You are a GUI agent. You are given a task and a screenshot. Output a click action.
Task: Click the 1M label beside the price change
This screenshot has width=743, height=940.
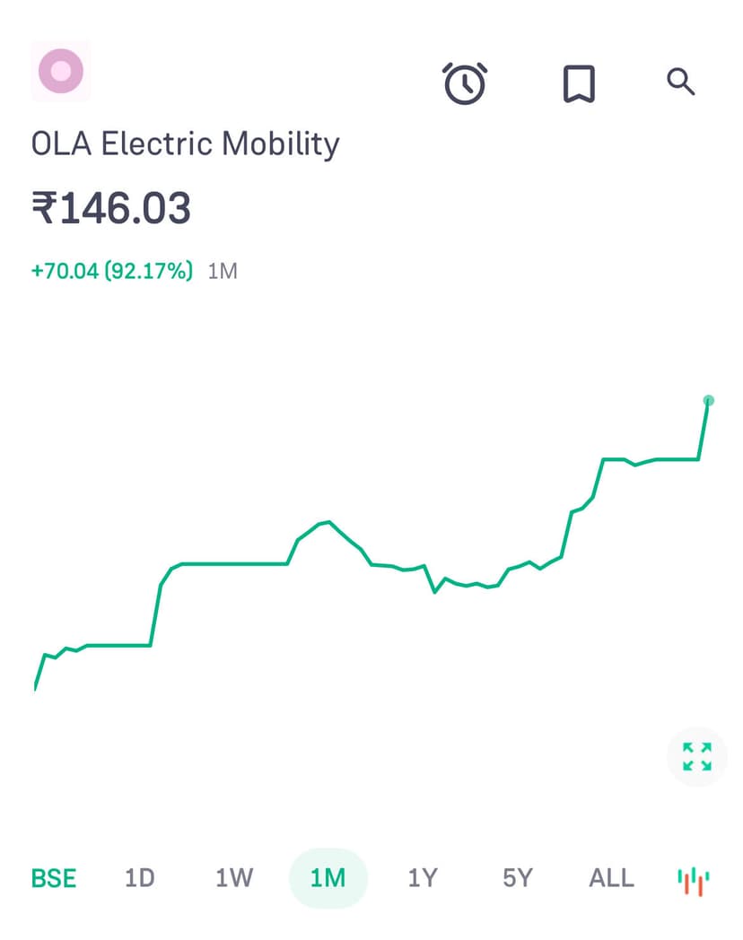[223, 271]
